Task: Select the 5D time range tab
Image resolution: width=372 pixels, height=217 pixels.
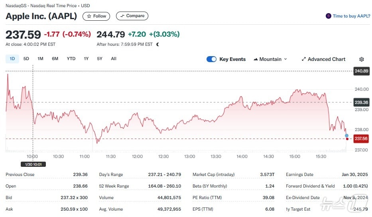Action: pos(26,59)
